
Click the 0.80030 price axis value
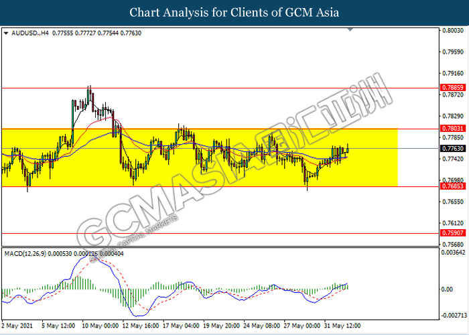tap(453, 31)
